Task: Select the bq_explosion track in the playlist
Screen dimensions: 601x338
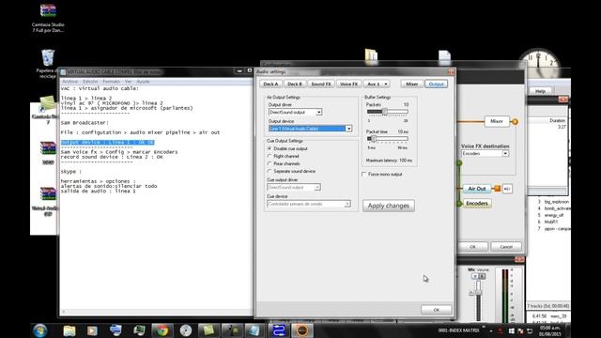Action: (557, 201)
